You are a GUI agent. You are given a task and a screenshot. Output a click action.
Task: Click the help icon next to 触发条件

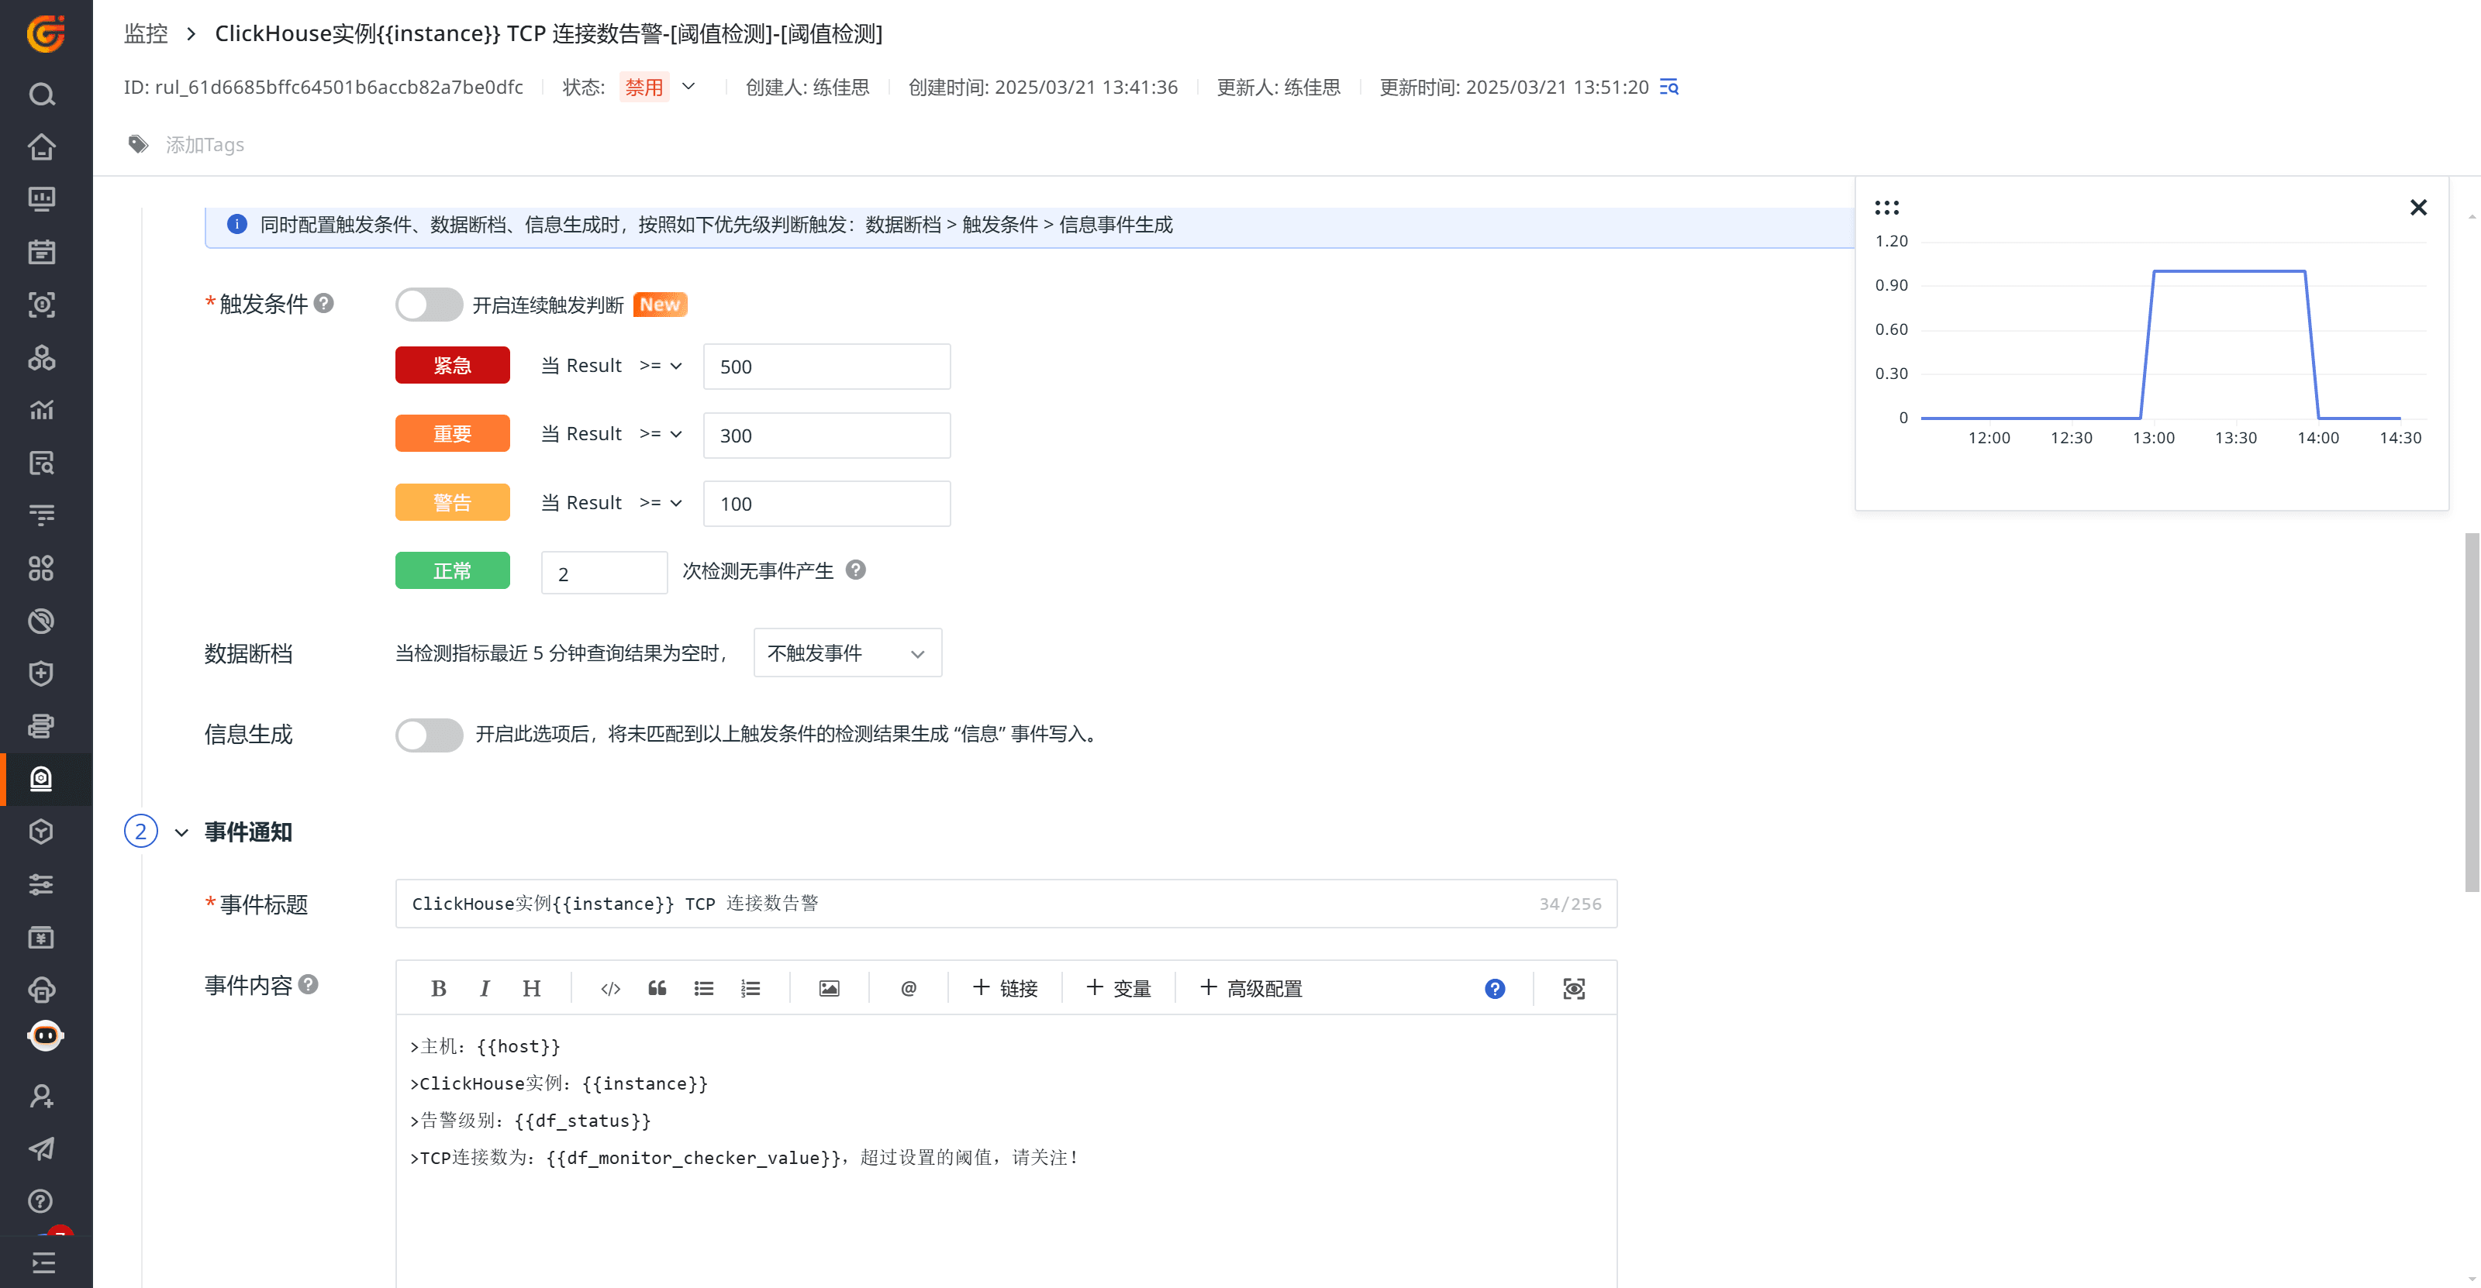tap(325, 303)
